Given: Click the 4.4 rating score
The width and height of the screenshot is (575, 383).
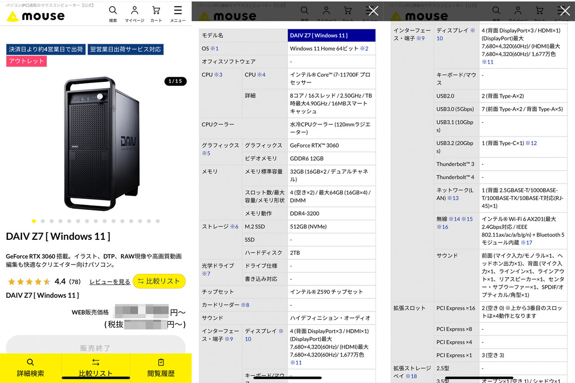Looking at the screenshot, I should 60,282.
